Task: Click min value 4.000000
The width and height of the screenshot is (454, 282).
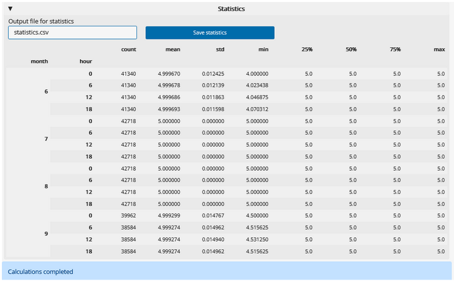Action: tap(257, 73)
